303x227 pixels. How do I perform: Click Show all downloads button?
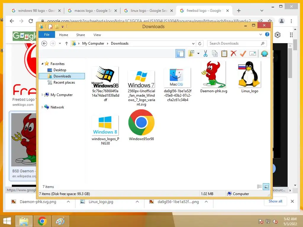click(x=275, y=201)
